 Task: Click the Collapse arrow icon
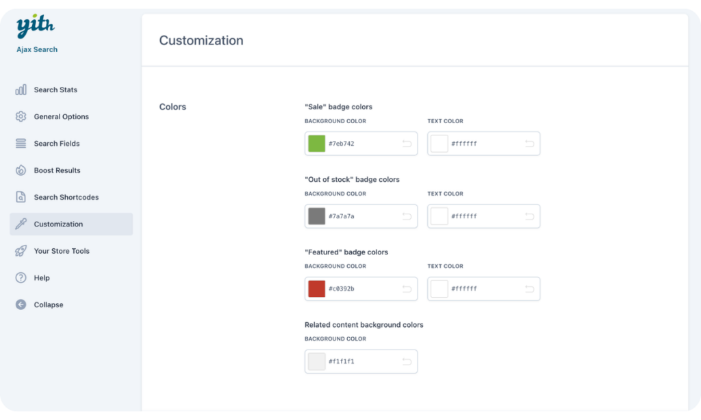(21, 304)
